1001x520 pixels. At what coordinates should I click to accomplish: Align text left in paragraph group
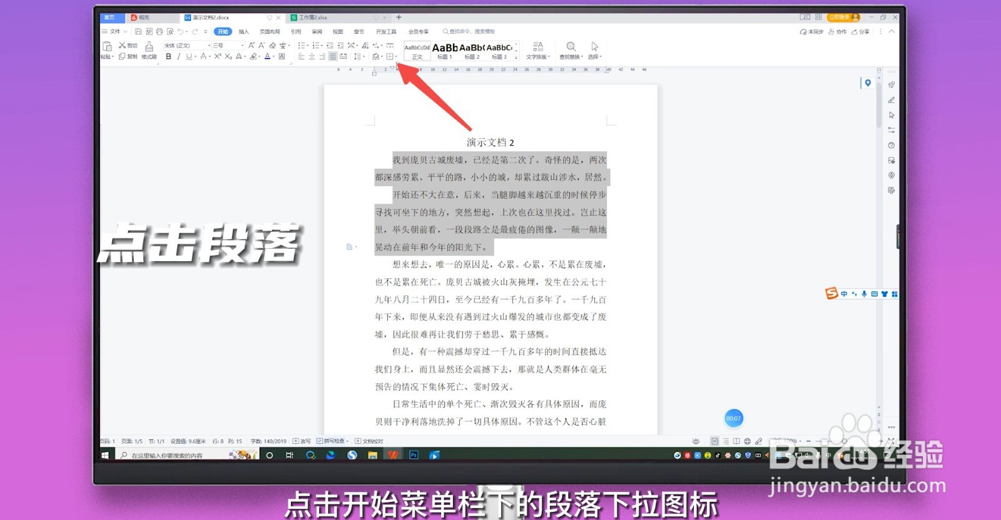coord(301,56)
